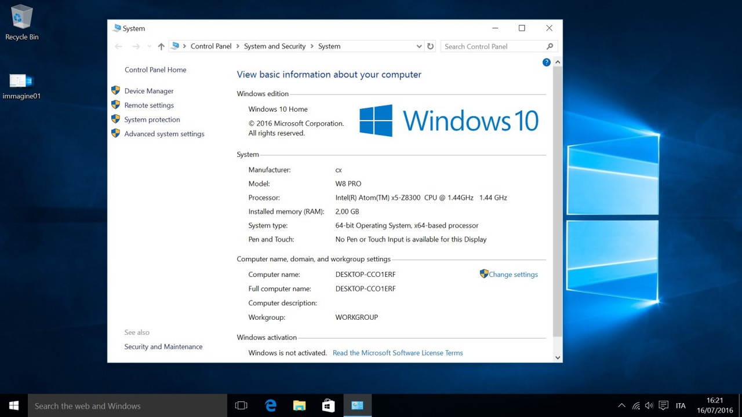The height and width of the screenshot is (417, 742).
Task: Open the Store from taskbar
Action: click(328, 405)
